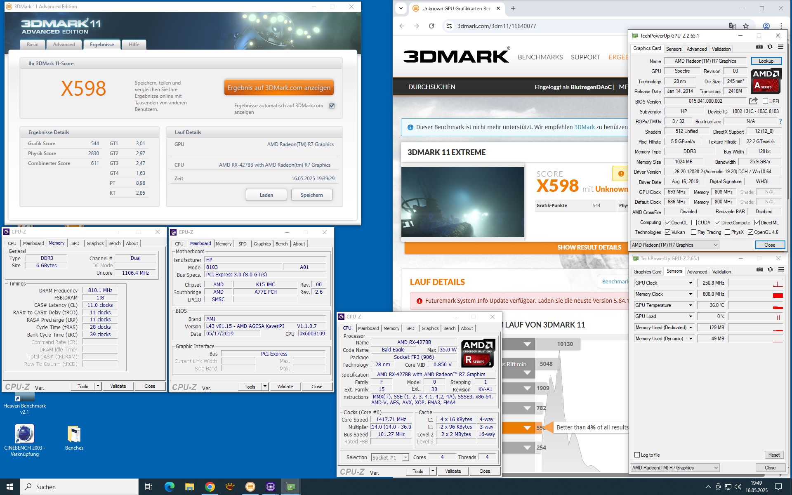This screenshot has height=495, width=792.
Task: Click the yellow warning icon by X598 score
Action: [620, 174]
